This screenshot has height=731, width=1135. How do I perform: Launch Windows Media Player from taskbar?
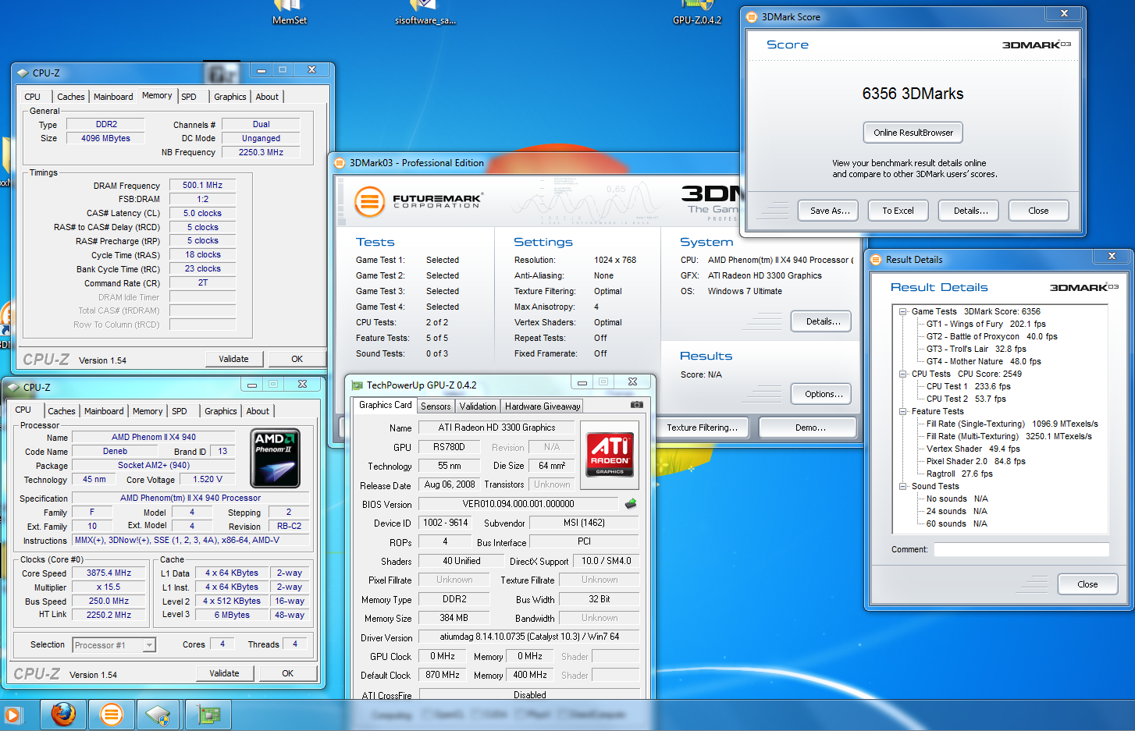(12, 715)
